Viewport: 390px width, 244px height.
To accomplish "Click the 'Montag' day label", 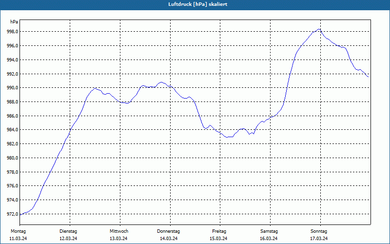I will pyautogui.click(x=18, y=231).
